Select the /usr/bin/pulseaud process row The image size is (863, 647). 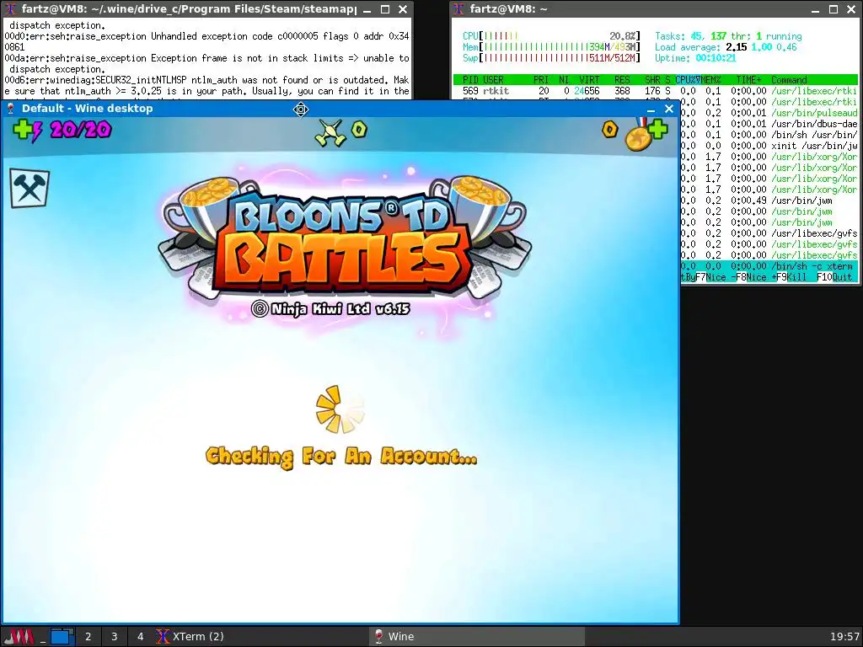pyautogui.click(x=769, y=113)
